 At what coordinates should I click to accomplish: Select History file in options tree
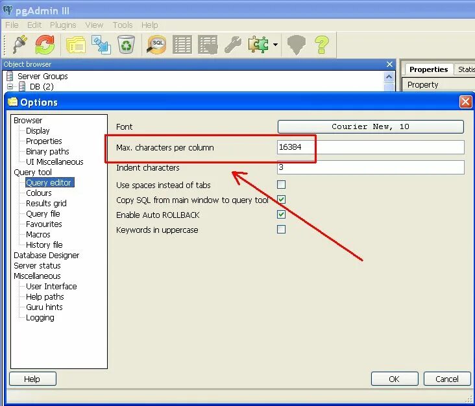(x=44, y=245)
